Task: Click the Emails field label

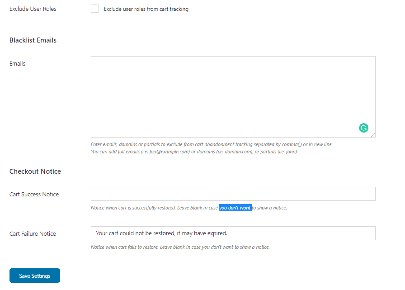Action: 17,64
